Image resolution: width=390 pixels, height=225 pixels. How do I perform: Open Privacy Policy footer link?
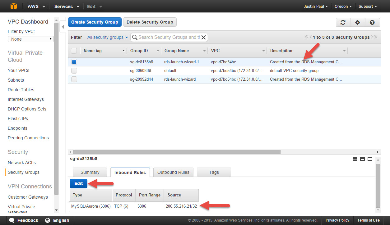337,220
